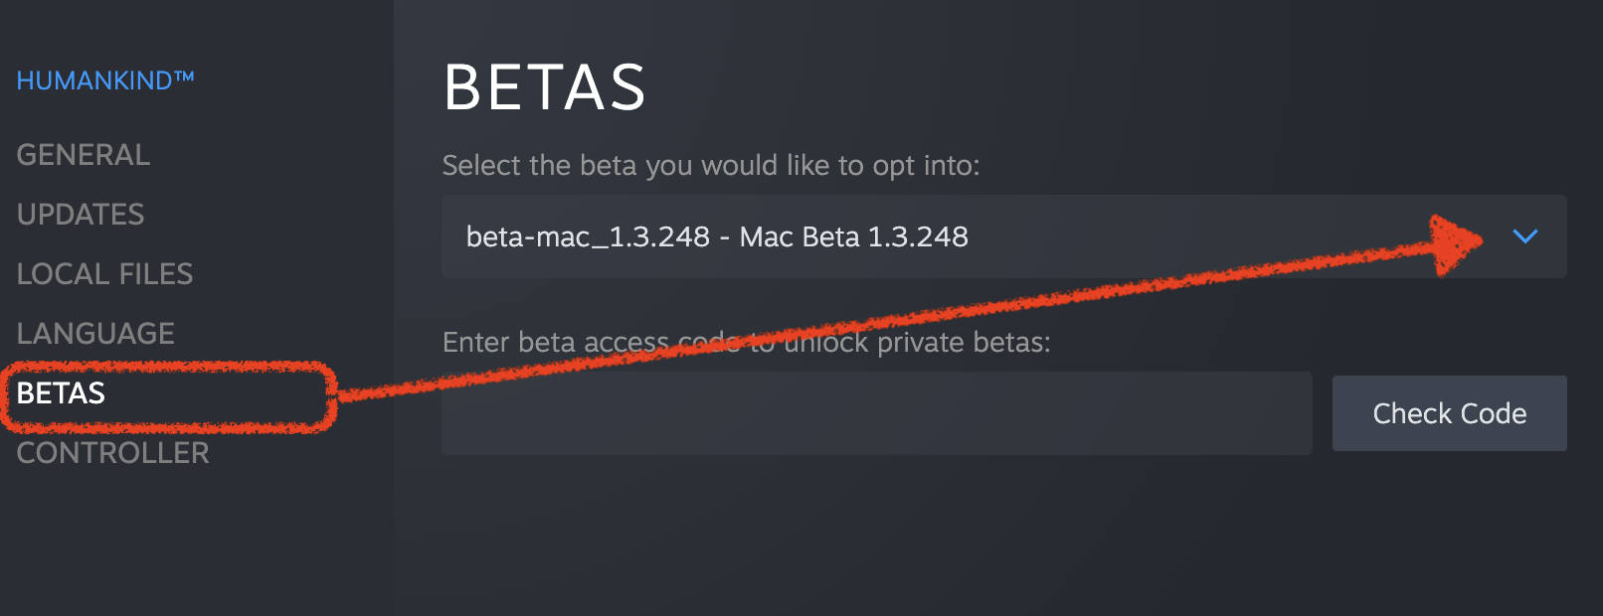Open the beta selection dropdown

[x=1002, y=236]
